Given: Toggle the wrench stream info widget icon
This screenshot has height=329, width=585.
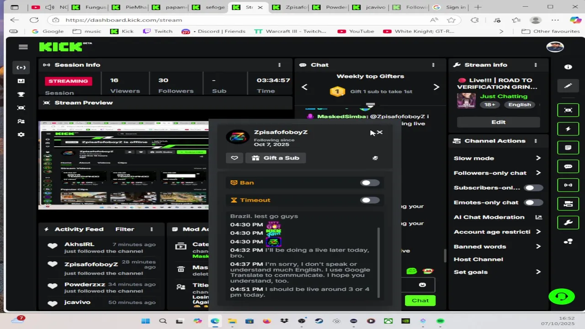Looking at the screenshot, I should [x=568, y=223].
